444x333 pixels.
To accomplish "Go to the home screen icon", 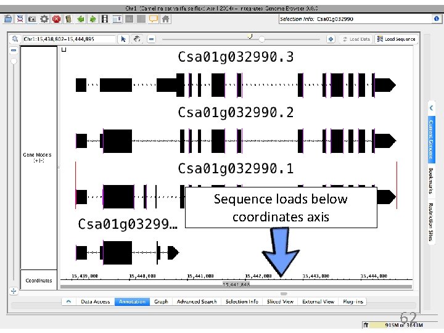I will (166, 19).
